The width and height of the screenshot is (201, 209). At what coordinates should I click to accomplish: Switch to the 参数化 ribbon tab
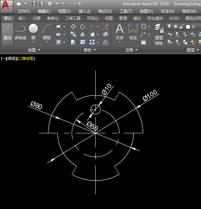coord(53,18)
